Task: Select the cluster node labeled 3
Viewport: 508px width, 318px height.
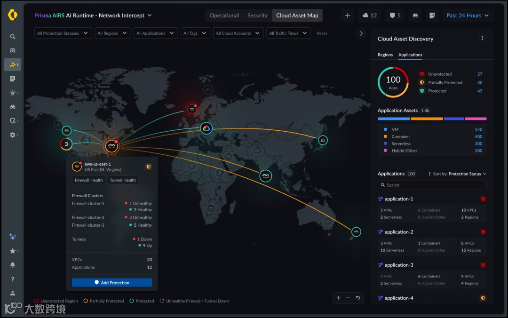Action: tap(66, 144)
